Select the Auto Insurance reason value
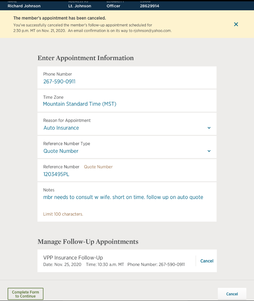 [x=61, y=128]
